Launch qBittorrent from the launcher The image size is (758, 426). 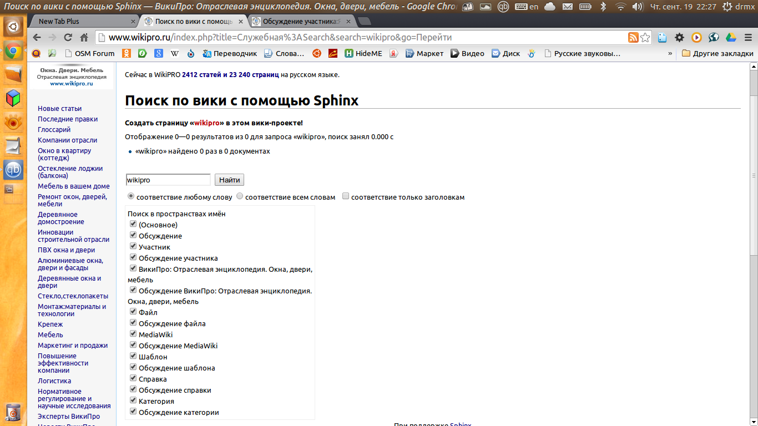tap(13, 170)
